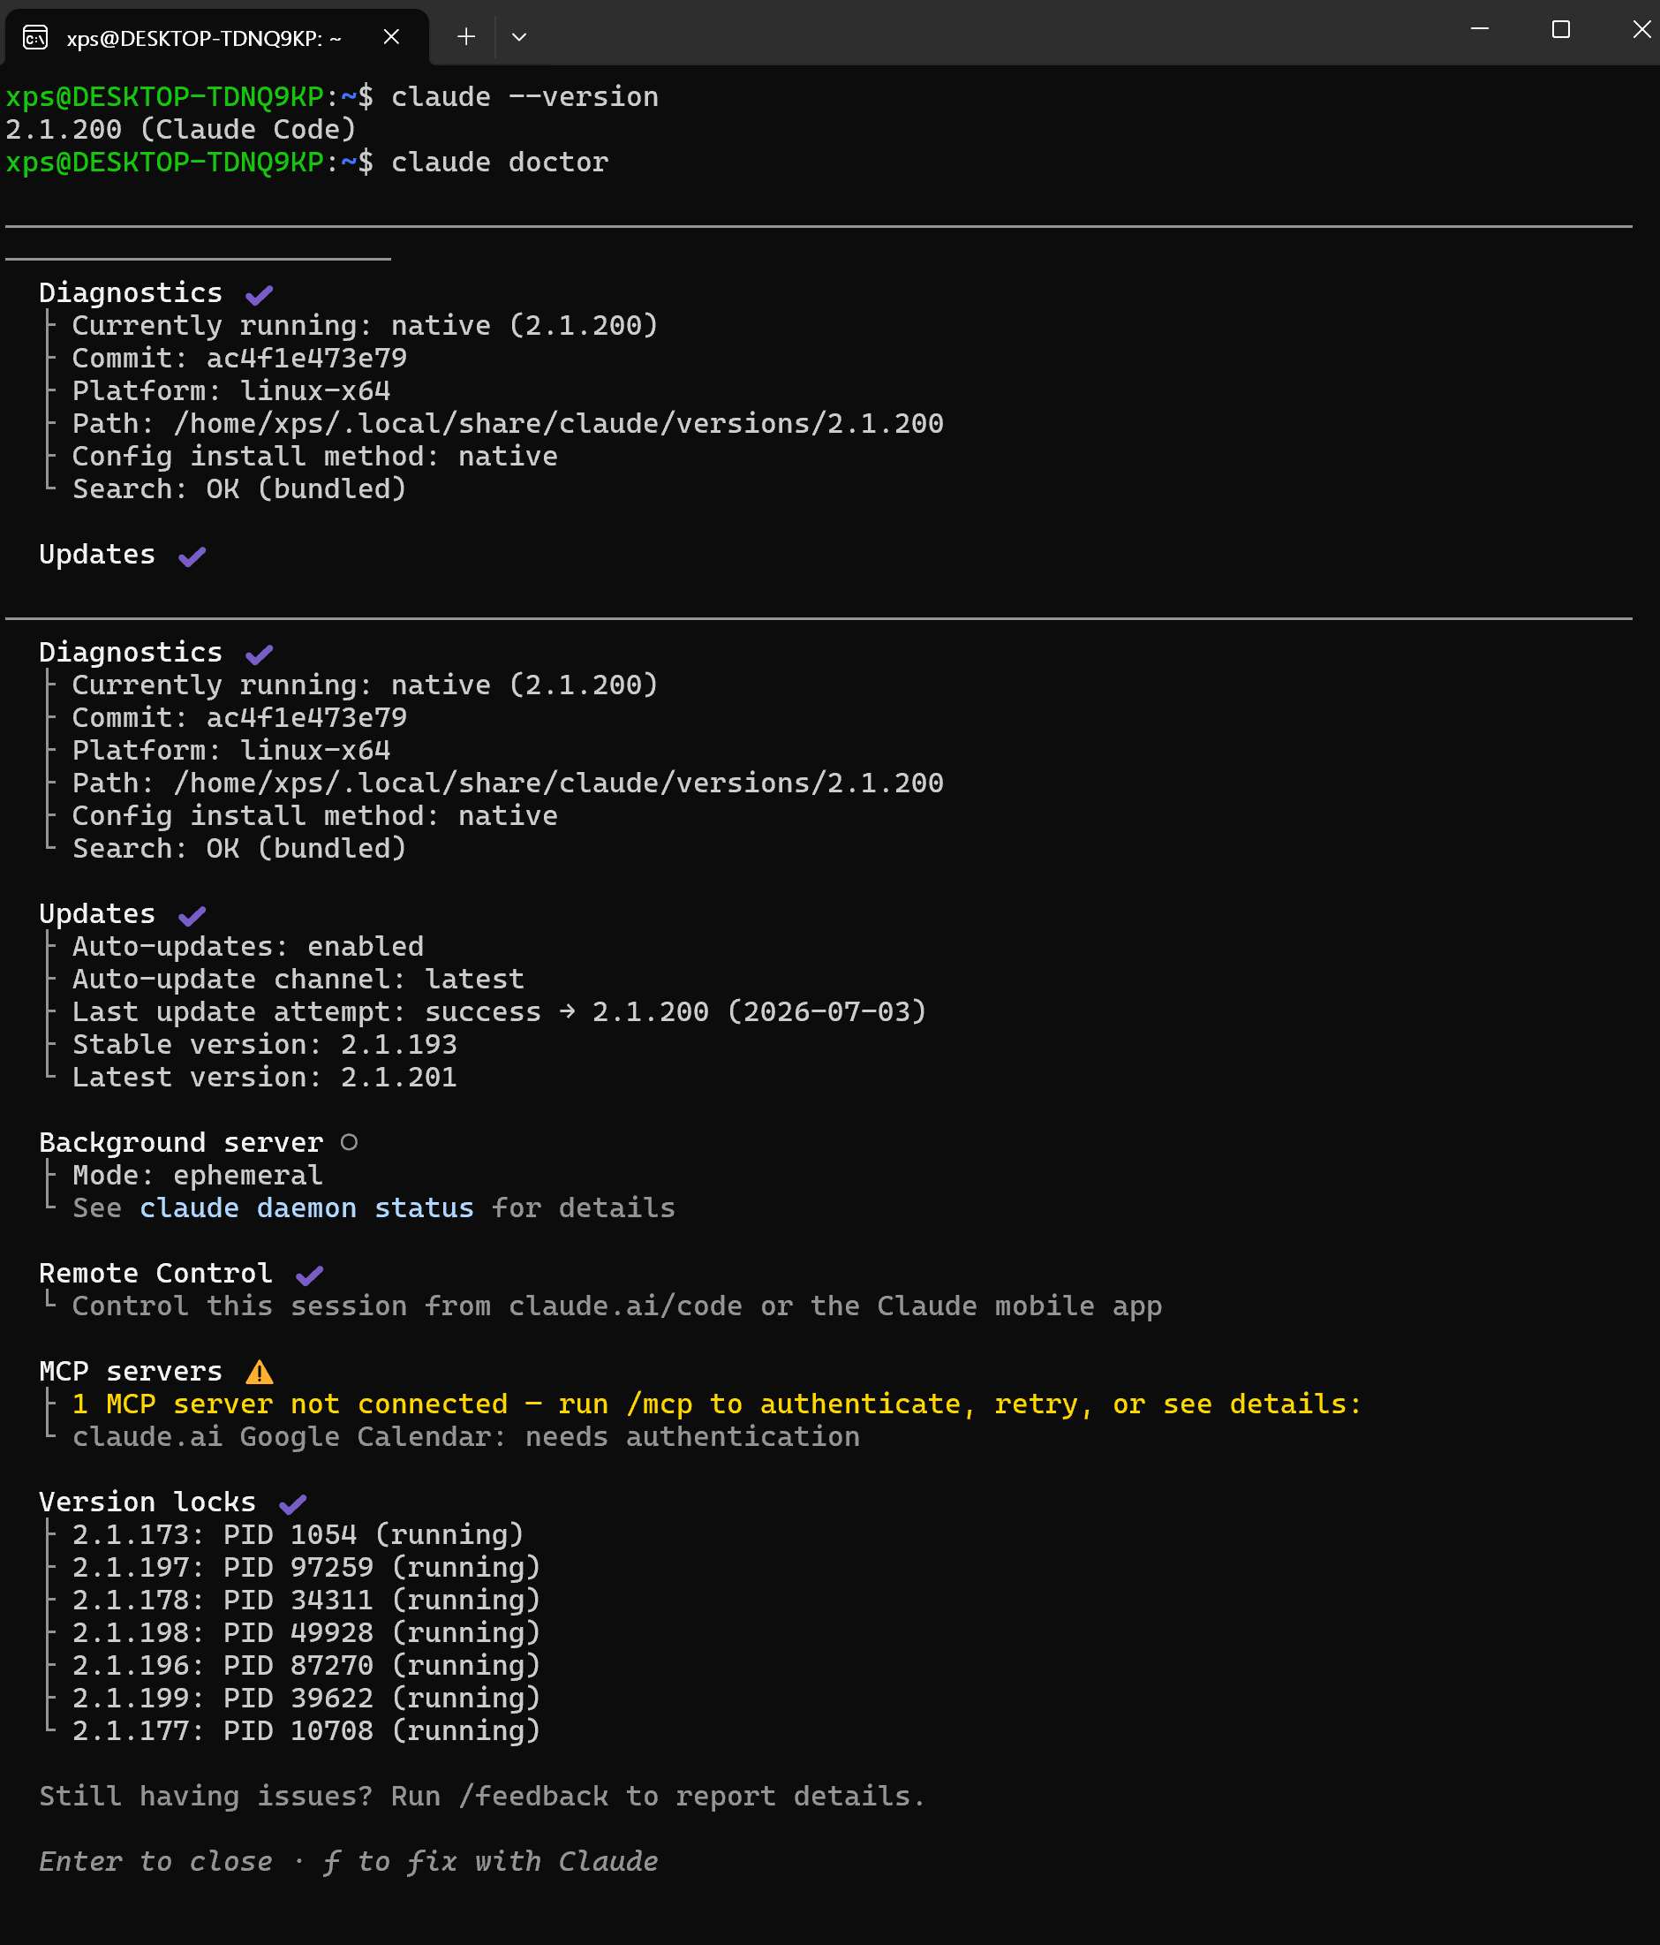Click the 'MCP servers' heading

132,1372
